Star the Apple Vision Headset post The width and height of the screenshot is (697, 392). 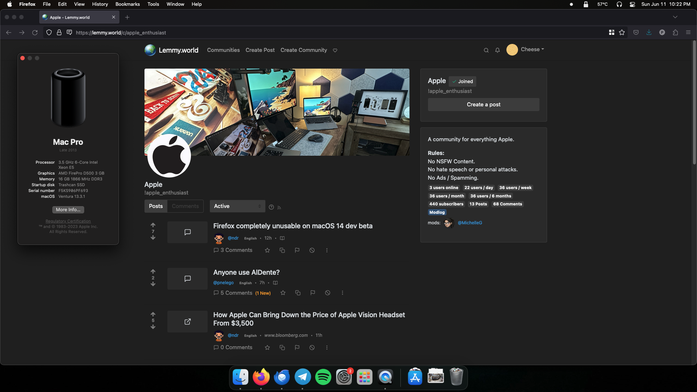[268, 348]
